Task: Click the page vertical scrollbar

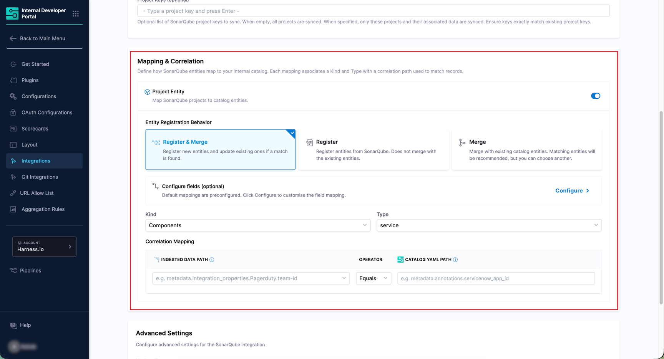Action: tap(661, 207)
